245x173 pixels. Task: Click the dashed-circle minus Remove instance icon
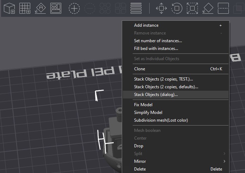[x=90, y=8]
